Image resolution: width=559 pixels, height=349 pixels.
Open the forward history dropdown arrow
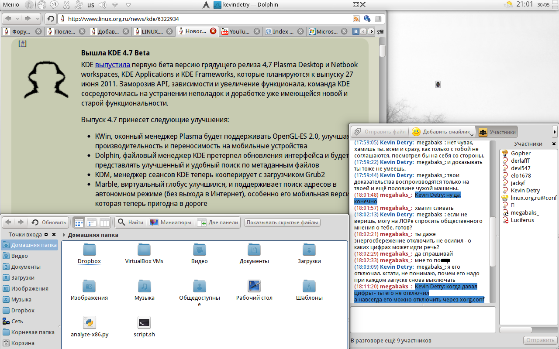pos(37,19)
